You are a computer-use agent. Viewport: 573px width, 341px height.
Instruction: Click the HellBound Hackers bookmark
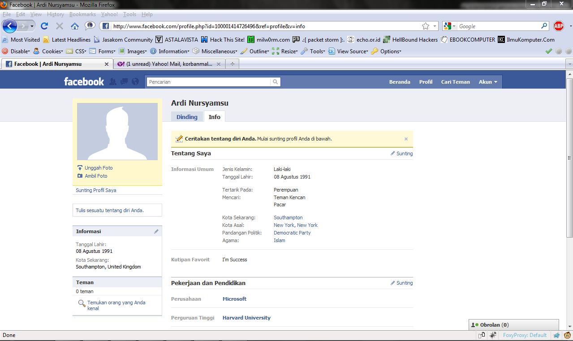(410, 39)
